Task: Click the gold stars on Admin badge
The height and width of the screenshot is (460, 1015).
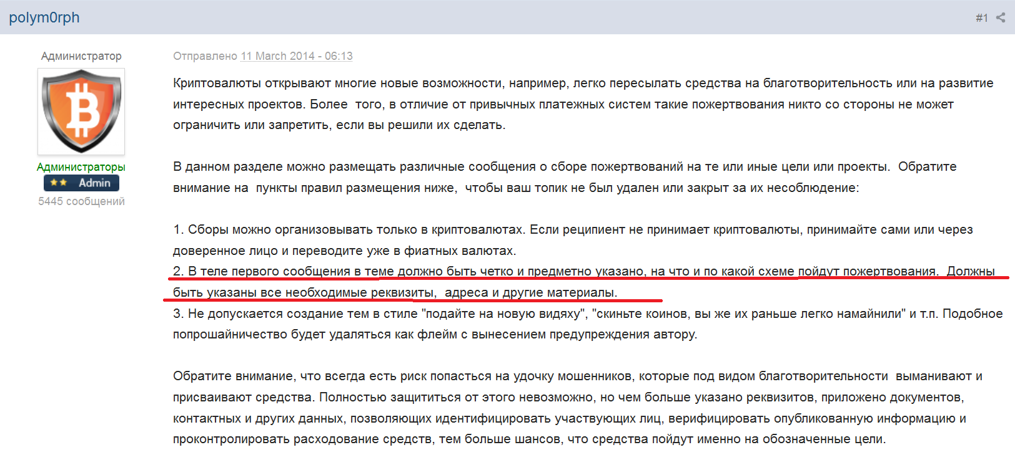Action: pos(59,183)
